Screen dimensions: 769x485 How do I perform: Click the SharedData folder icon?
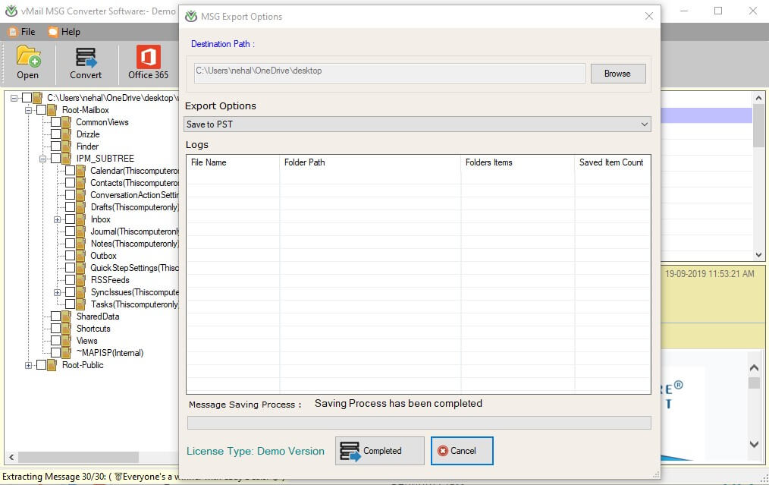(x=67, y=317)
